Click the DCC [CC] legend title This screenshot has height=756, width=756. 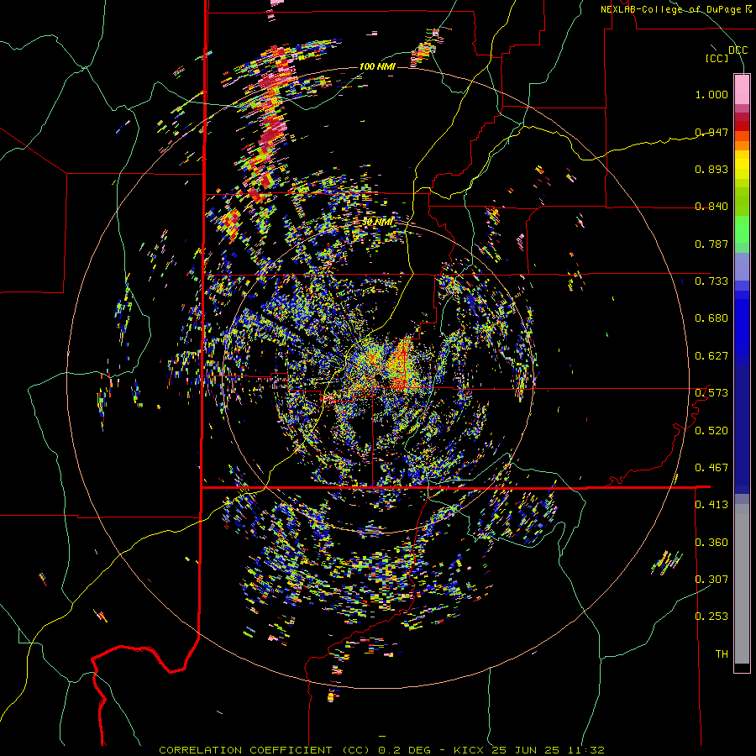pos(726,54)
